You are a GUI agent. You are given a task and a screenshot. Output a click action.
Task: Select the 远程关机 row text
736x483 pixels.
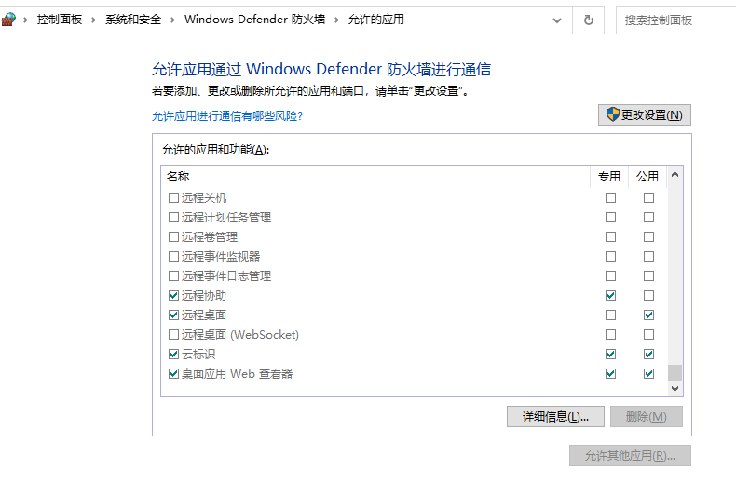(x=204, y=198)
